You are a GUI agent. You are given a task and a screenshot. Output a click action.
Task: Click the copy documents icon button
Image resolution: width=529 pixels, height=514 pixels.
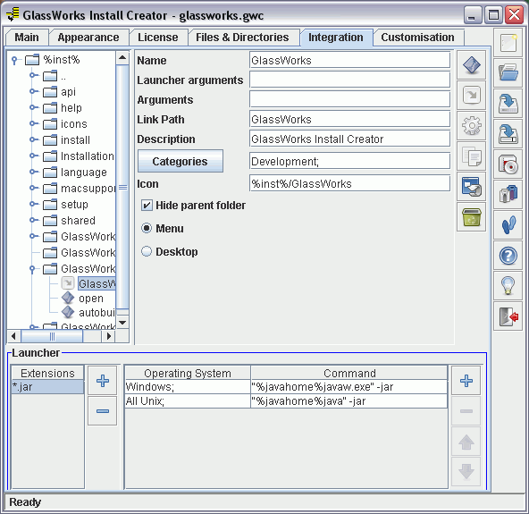[x=471, y=156]
